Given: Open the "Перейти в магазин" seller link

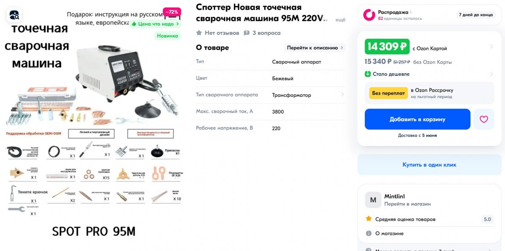Looking at the screenshot, I should 407,204.
